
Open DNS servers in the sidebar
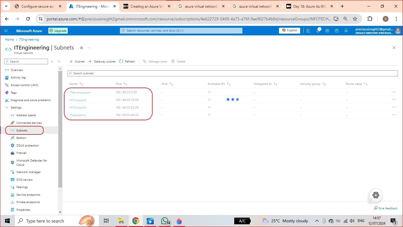[24, 180]
